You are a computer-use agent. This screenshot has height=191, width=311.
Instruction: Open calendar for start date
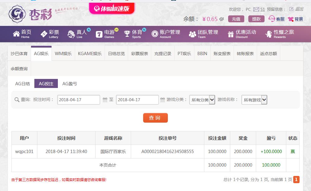[x=105, y=100]
